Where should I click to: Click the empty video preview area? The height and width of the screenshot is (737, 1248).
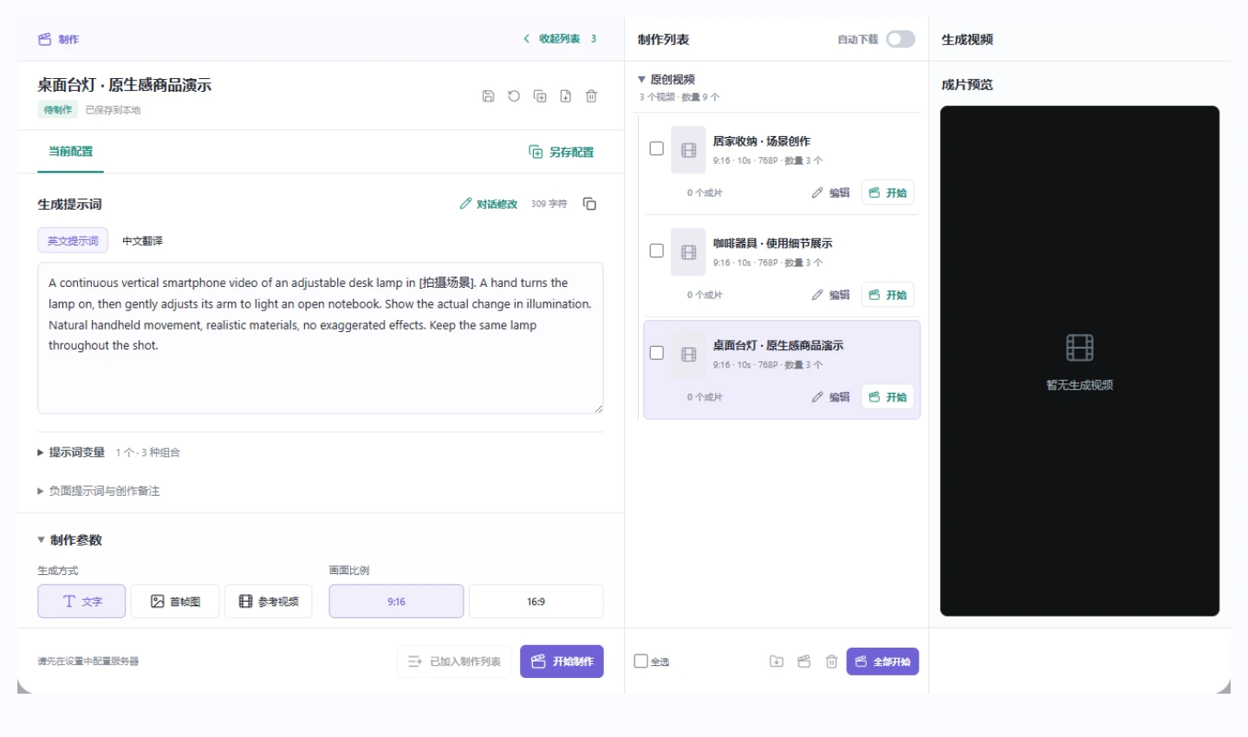(x=1080, y=361)
